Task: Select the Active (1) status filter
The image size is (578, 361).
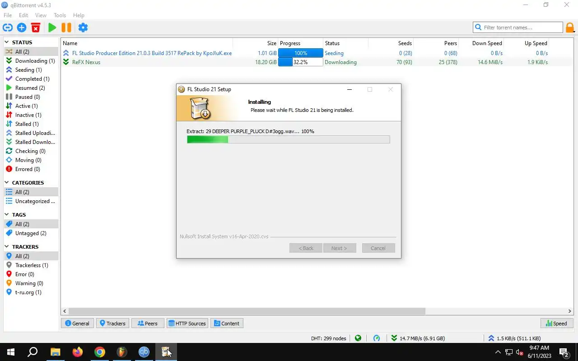Action: point(31,106)
